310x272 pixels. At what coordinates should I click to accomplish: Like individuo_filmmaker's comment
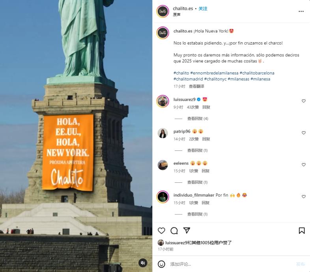tap(304, 197)
